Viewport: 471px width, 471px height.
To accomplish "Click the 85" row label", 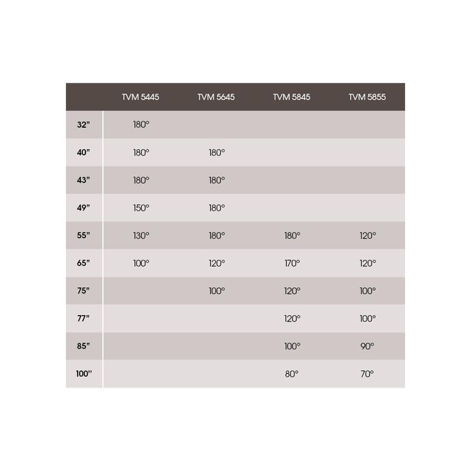I will click(x=84, y=346).
